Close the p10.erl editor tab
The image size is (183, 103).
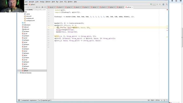[x=132, y=7]
